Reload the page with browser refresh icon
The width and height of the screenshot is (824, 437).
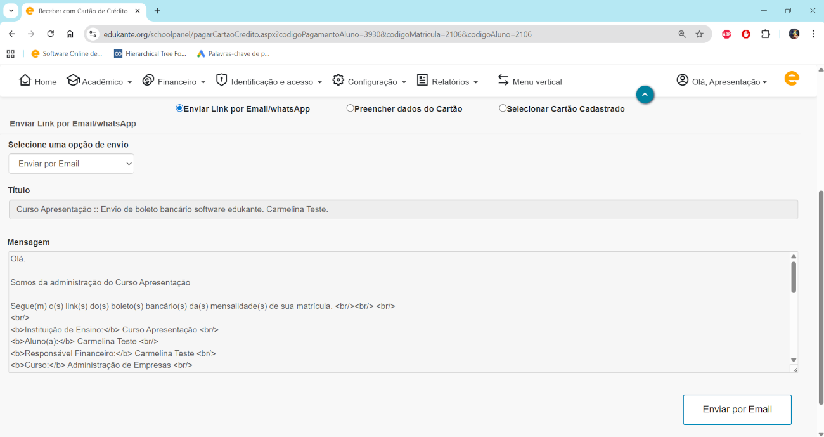pyautogui.click(x=50, y=34)
